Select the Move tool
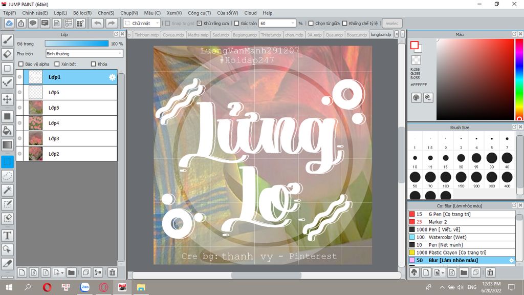 click(7, 99)
